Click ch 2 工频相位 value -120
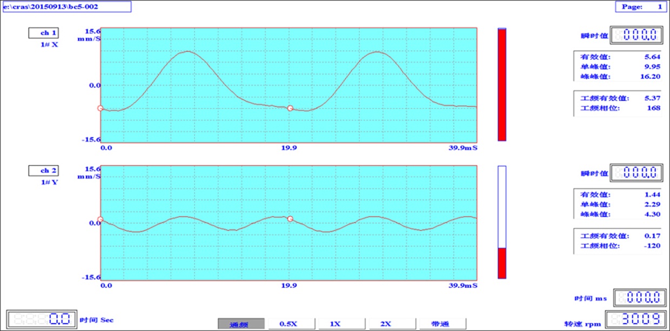Screen dimensions: 670x331 [x=653, y=246]
